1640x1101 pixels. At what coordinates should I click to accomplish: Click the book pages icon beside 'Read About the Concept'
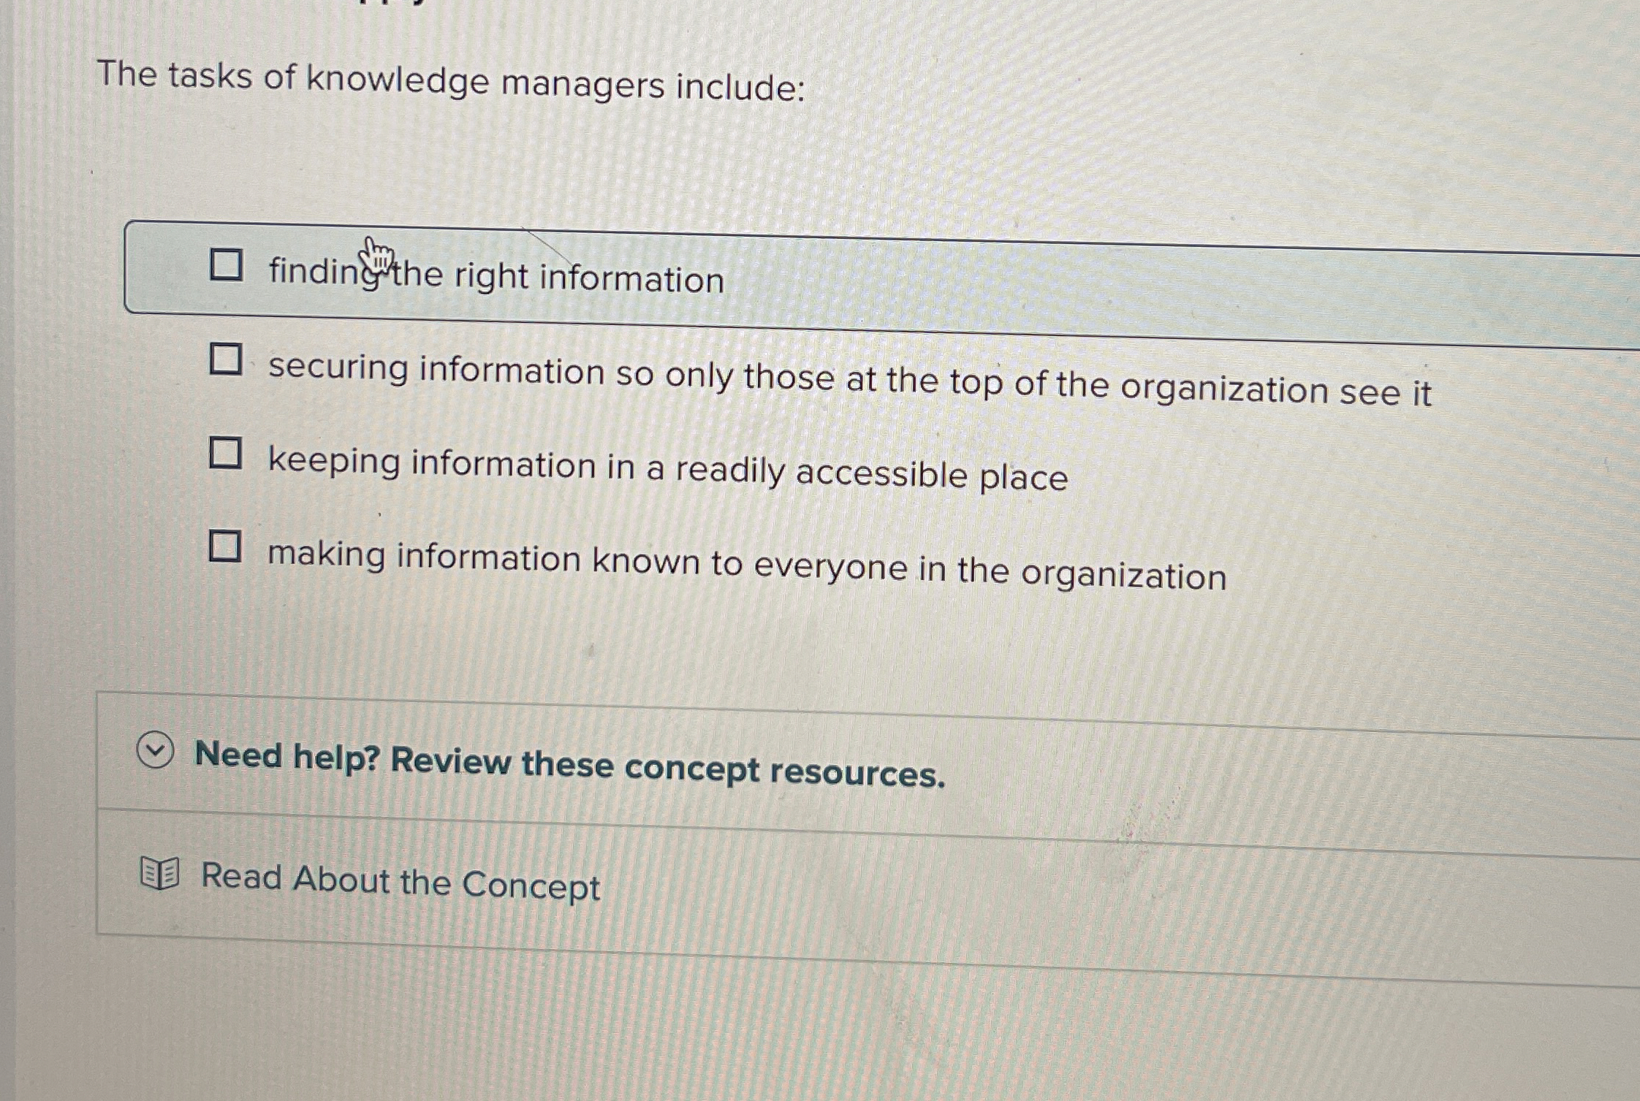tap(159, 875)
